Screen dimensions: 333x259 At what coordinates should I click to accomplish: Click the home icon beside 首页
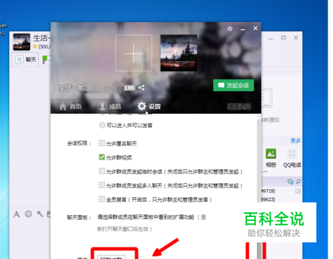coord(63,107)
